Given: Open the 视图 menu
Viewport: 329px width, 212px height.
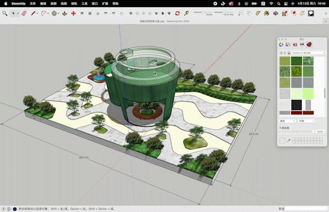Looking at the screenshot, I should pyautogui.click(x=53, y=3).
